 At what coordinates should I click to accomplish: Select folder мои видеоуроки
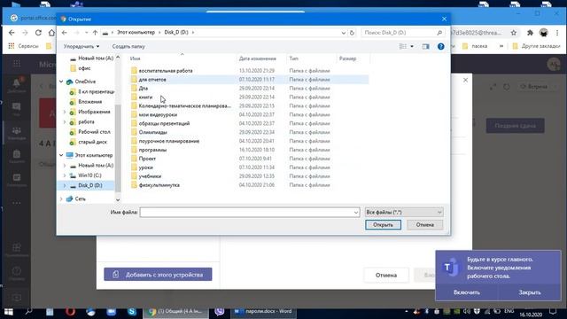click(158, 114)
